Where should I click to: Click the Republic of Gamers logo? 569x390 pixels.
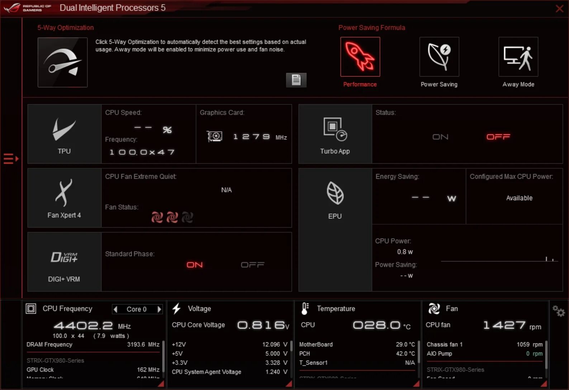tap(27, 8)
